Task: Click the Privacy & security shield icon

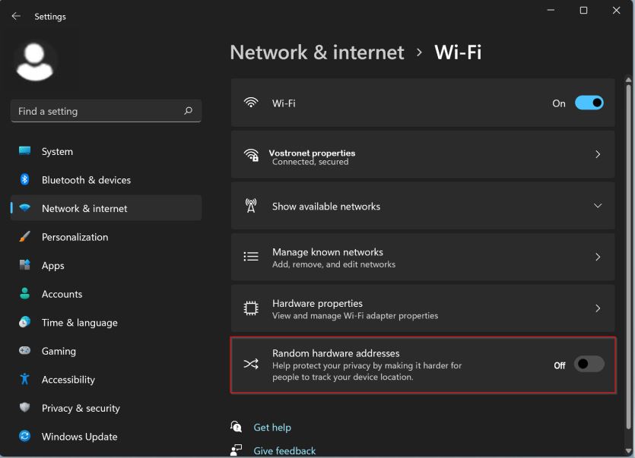Action: point(24,407)
